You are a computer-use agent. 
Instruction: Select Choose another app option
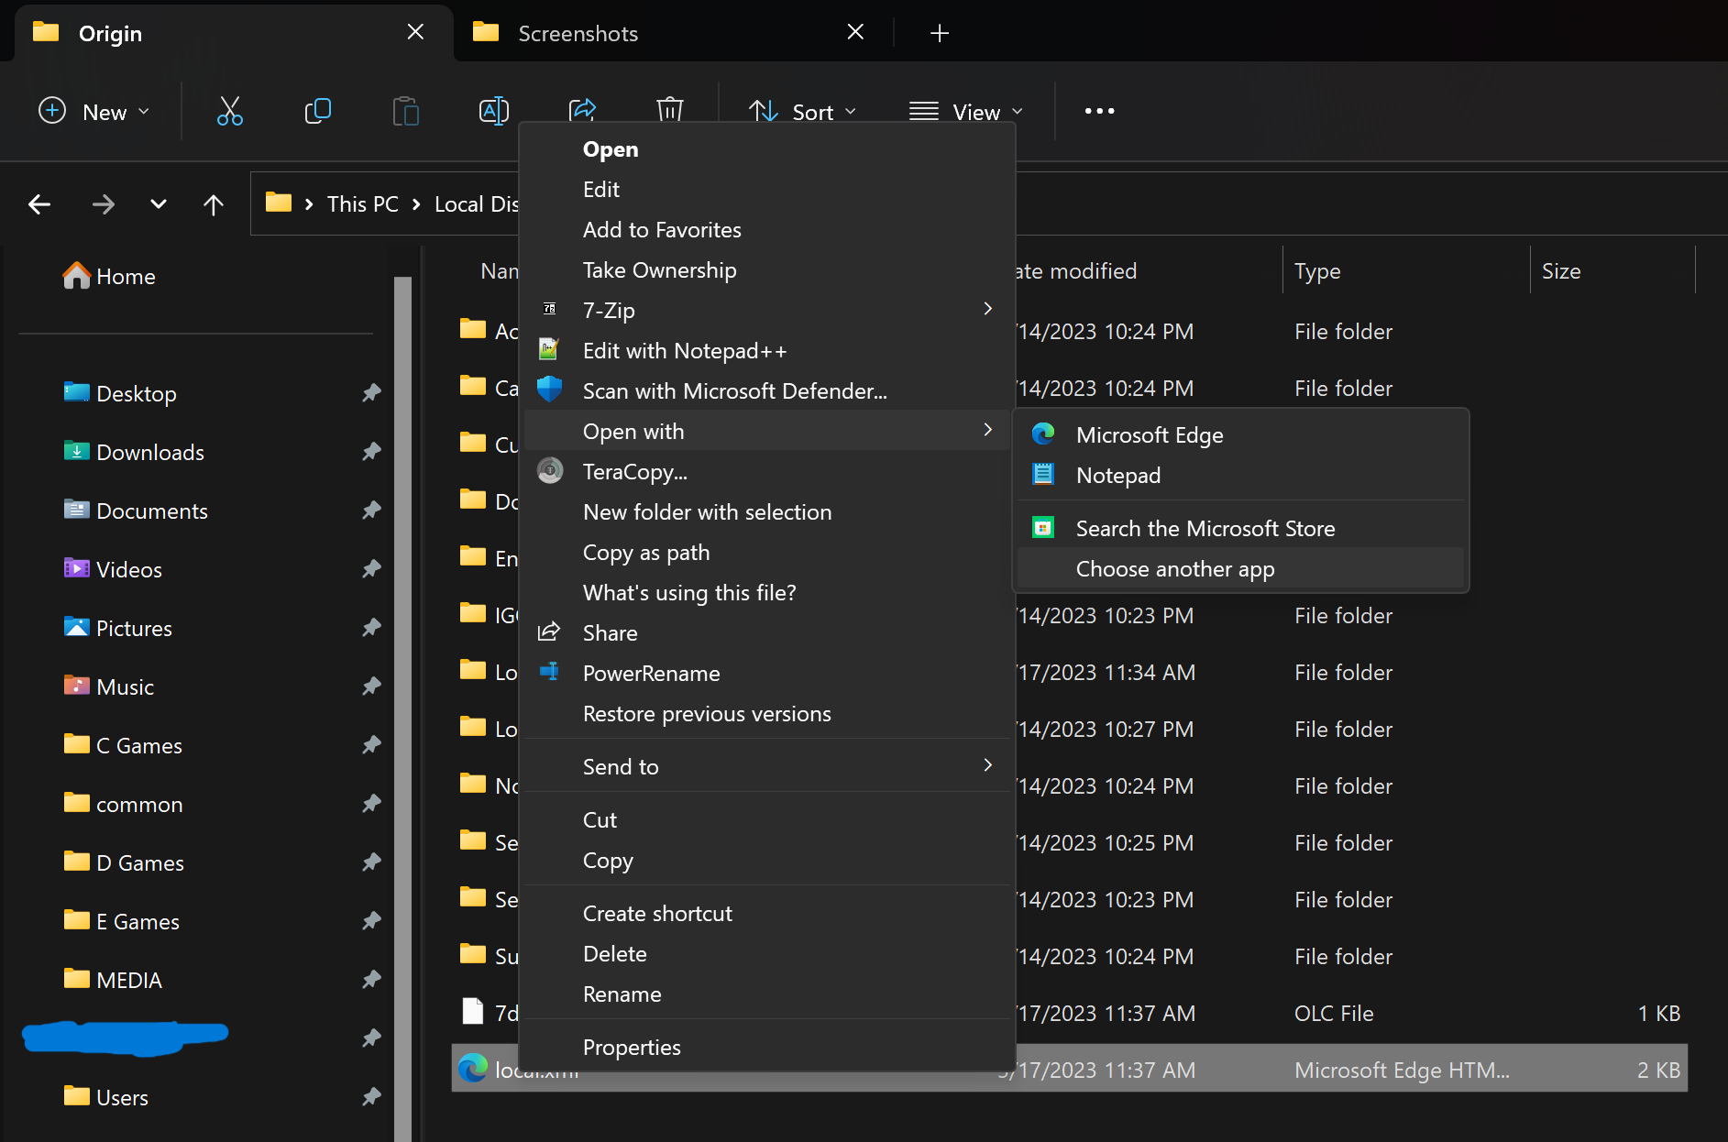tap(1174, 569)
